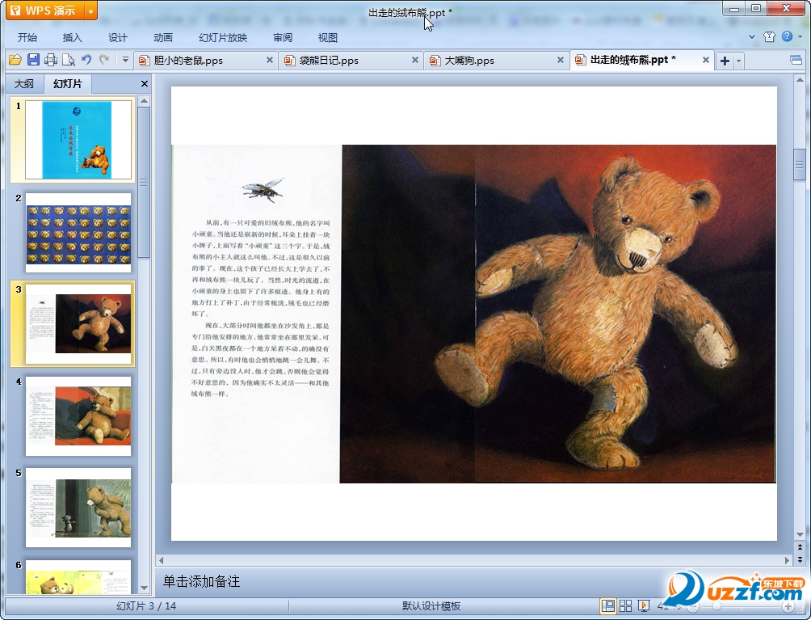This screenshot has width=811, height=620.
Task: Switch to normal view in status bar
Action: tap(607, 605)
